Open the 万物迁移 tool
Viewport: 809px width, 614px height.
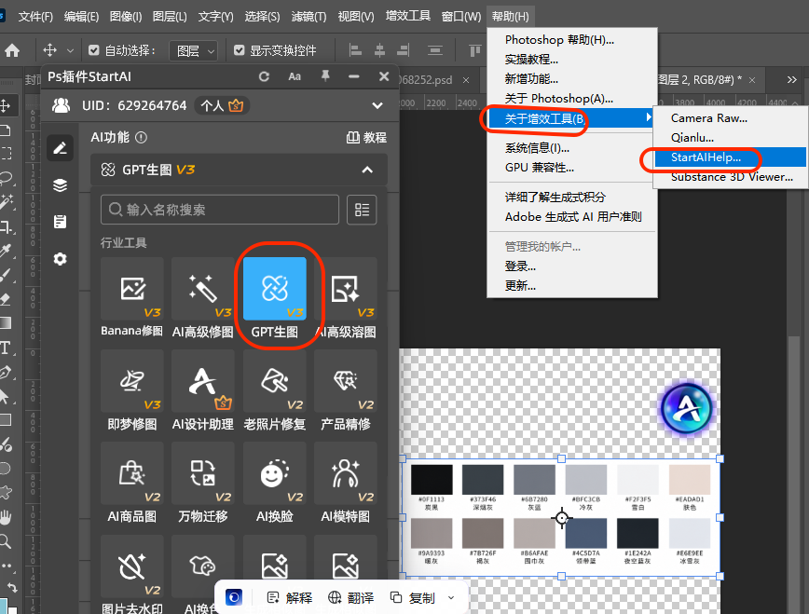pyautogui.click(x=203, y=483)
